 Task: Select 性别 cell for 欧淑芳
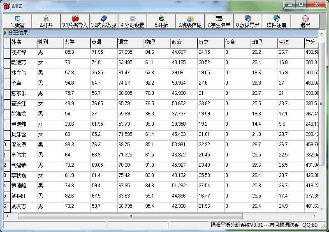(50, 63)
